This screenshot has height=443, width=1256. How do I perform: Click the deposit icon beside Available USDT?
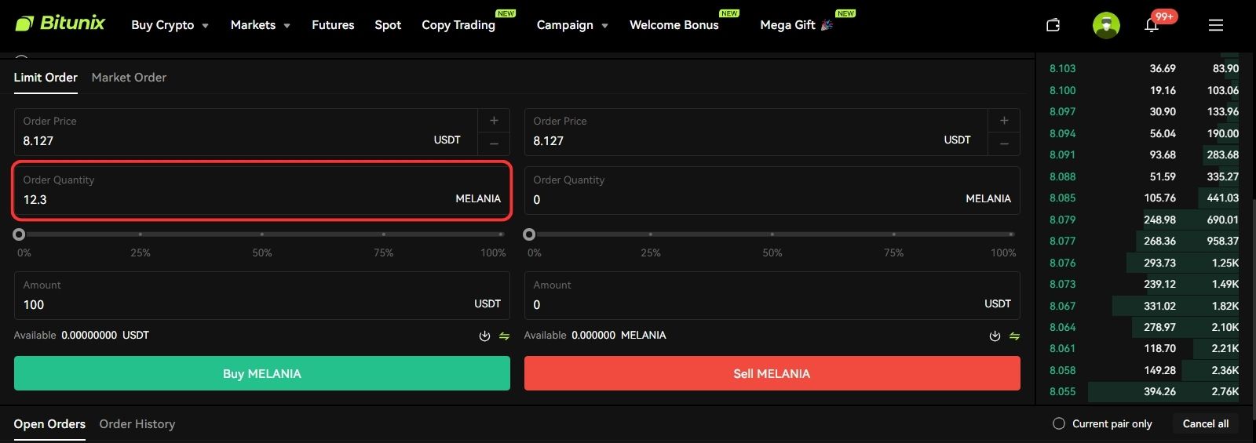[484, 336]
